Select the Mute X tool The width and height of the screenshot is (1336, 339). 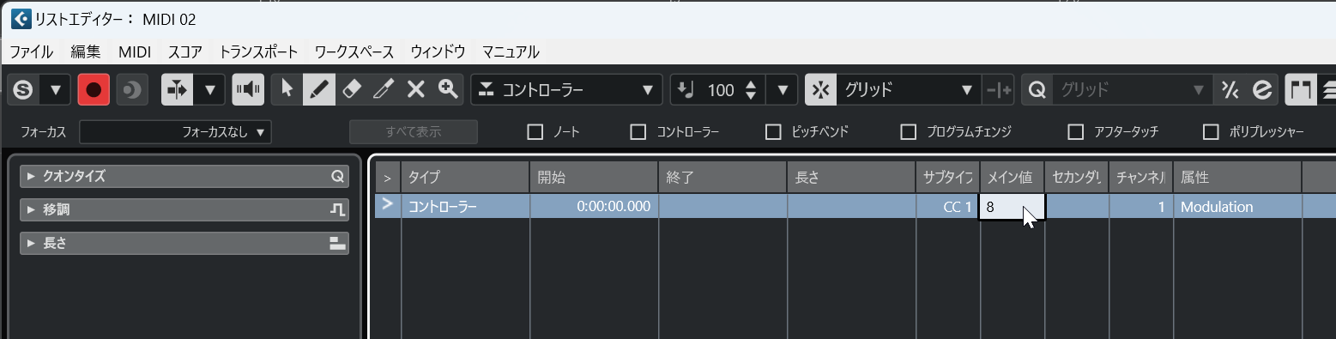tap(415, 89)
